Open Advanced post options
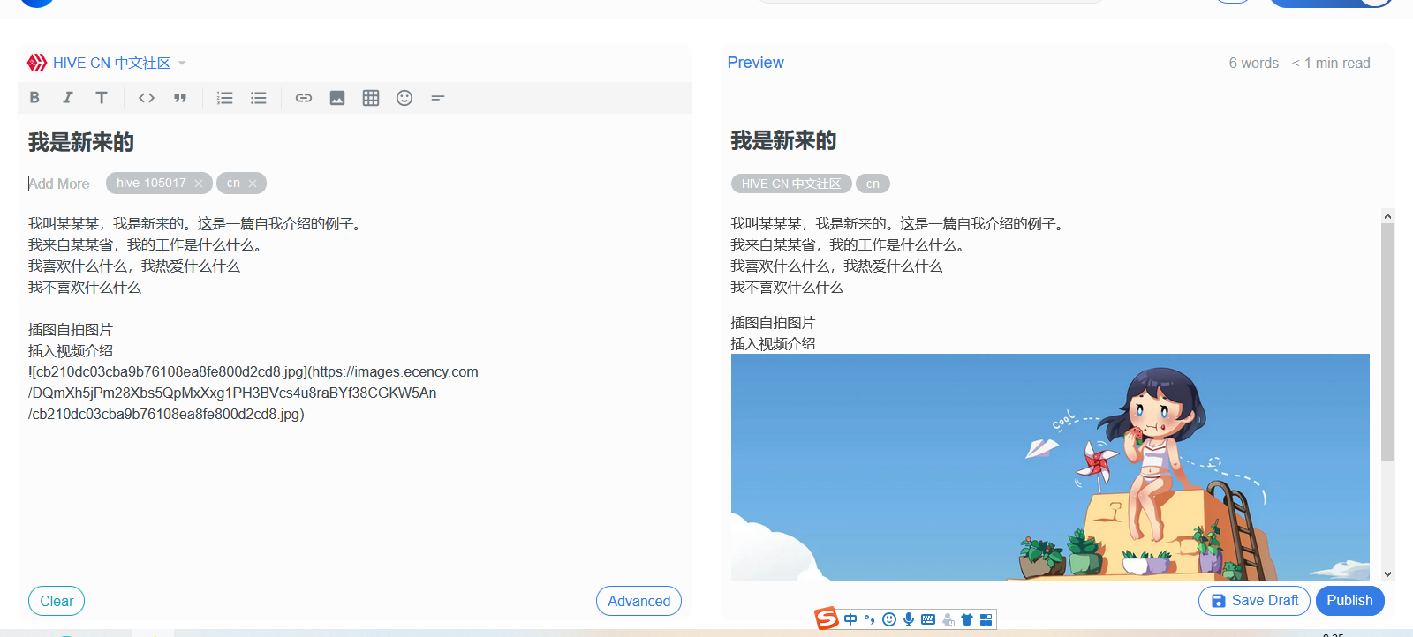Screen dimensions: 1413x637 pyautogui.click(x=638, y=601)
